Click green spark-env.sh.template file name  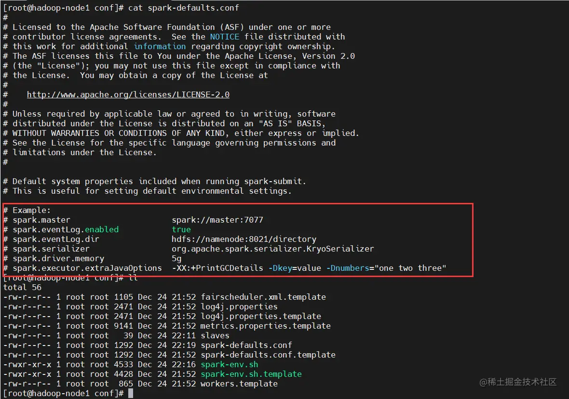[x=251, y=374]
